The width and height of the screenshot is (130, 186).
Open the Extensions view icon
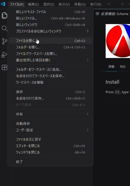click(x=4, y=67)
